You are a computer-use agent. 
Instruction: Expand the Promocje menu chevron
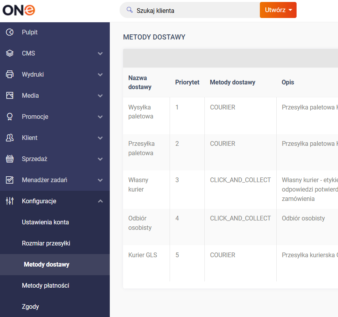(100, 117)
